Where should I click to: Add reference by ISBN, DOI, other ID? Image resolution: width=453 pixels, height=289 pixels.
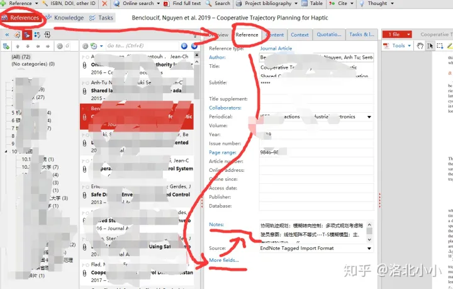click(69, 4)
